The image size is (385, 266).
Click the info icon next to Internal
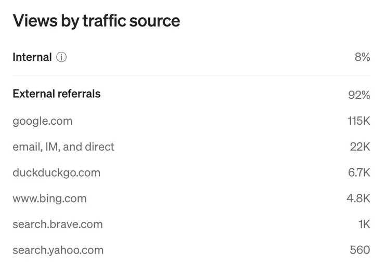click(x=61, y=57)
